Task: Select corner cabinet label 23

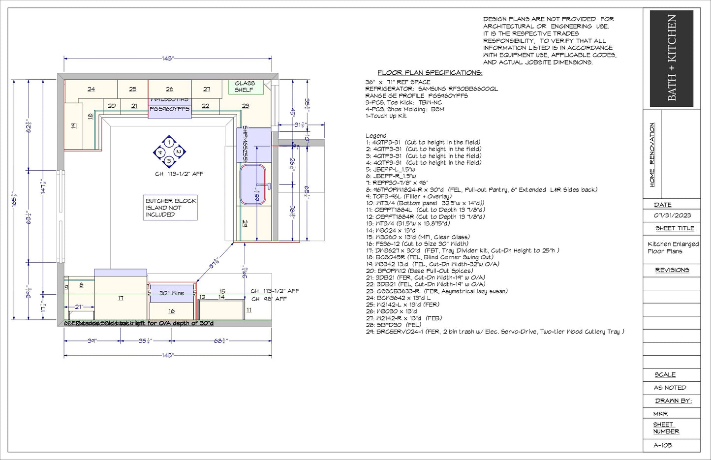Action: click(246, 106)
